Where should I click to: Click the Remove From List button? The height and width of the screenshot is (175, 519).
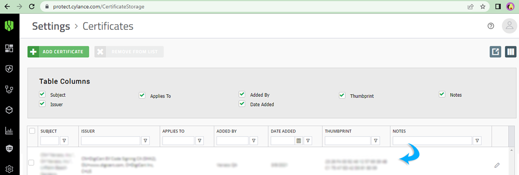coord(129,52)
